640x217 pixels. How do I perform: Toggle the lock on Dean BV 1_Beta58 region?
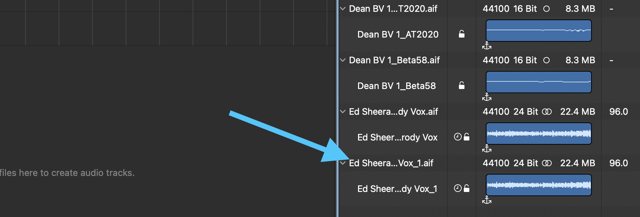pyautogui.click(x=461, y=85)
